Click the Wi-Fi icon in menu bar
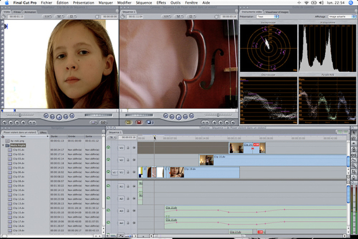 (x=306, y=3)
